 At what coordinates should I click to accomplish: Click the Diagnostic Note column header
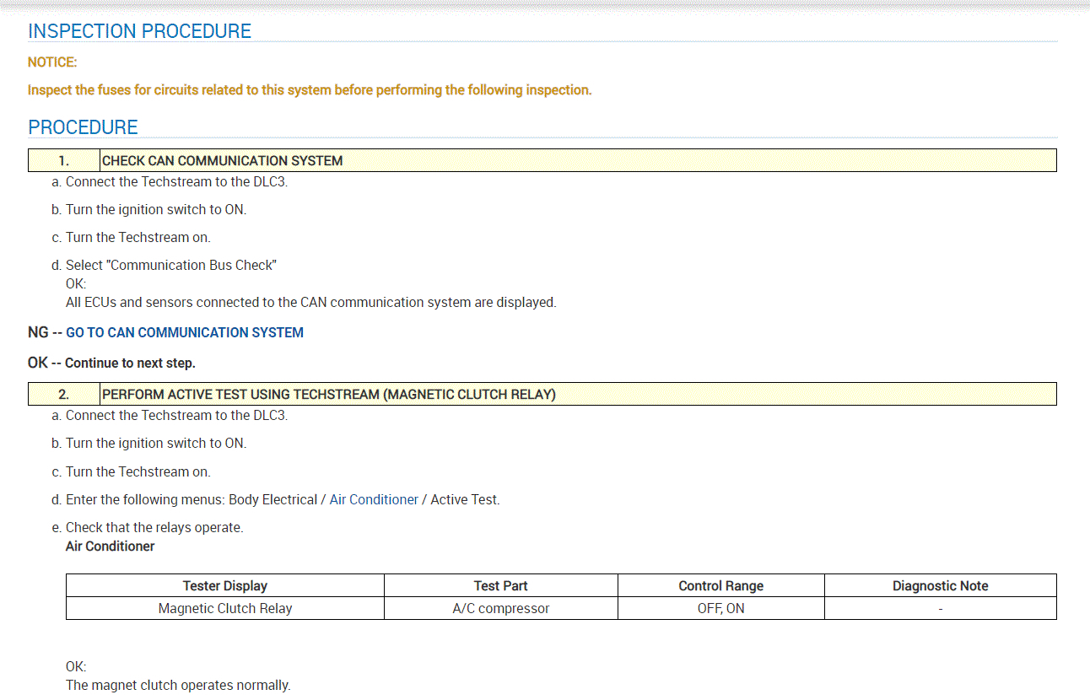(x=940, y=585)
